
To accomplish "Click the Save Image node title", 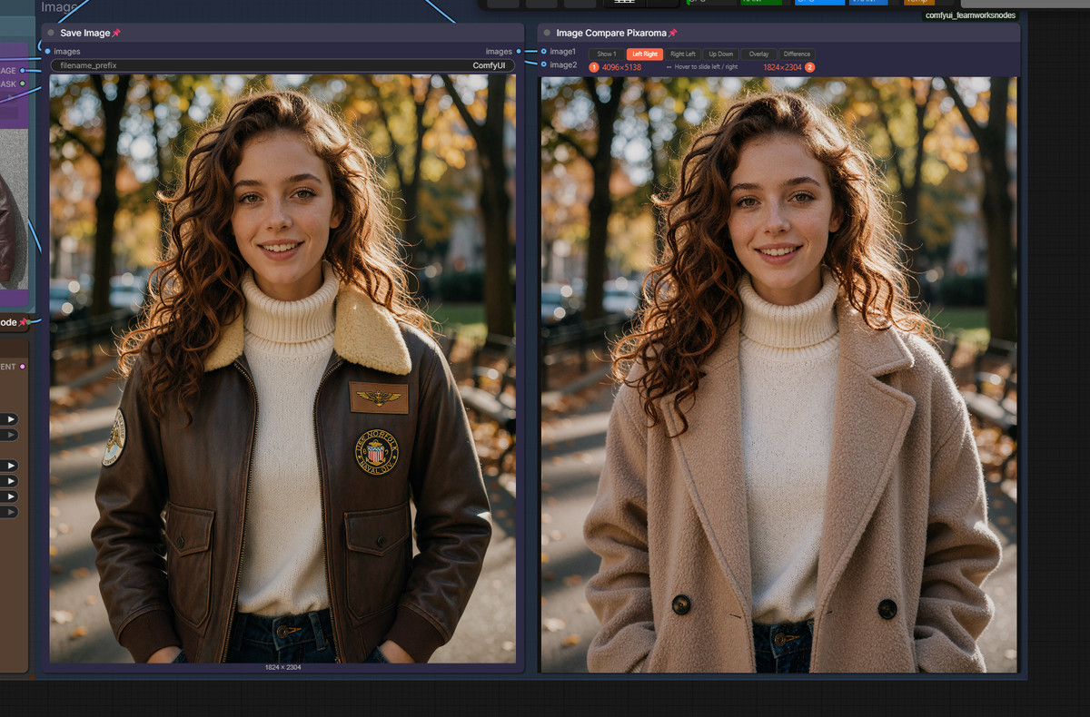I will (85, 34).
